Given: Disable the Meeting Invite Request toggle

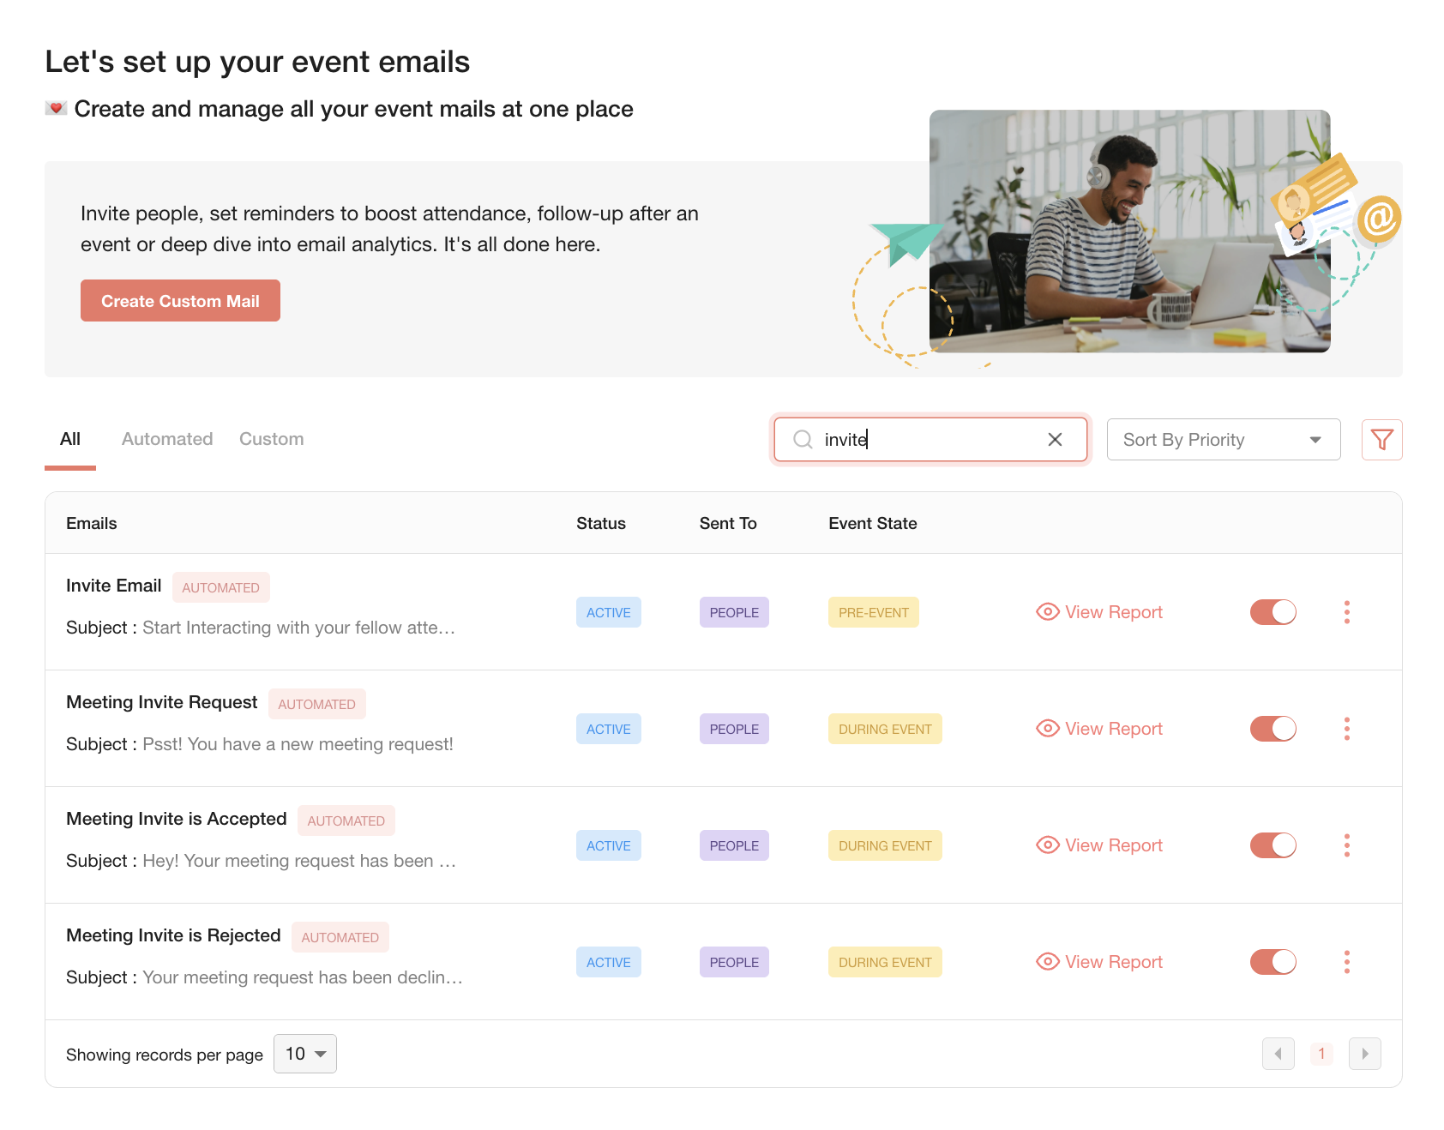Looking at the screenshot, I should click(x=1273, y=729).
